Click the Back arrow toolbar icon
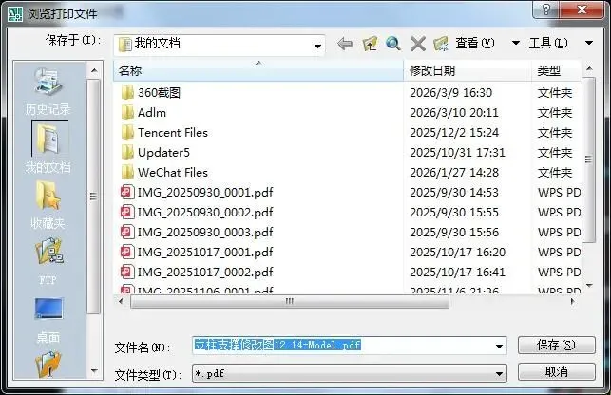This screenshot has width=611, height=395. 345,44
